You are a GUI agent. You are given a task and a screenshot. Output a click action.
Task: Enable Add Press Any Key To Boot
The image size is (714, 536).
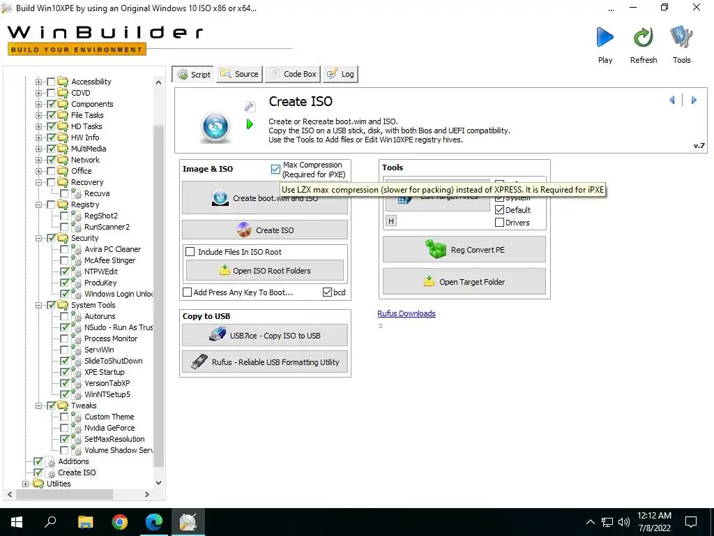pos(187,292)
